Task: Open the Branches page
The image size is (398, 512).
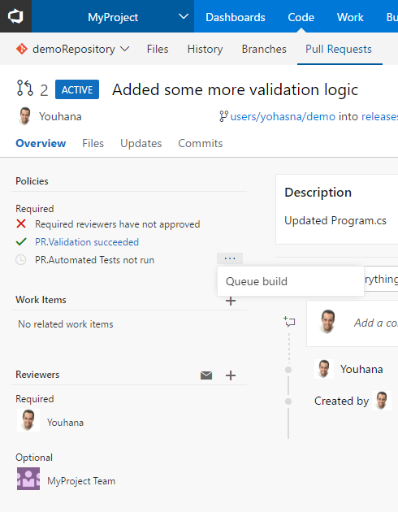Action: click(x=264, y=49)
